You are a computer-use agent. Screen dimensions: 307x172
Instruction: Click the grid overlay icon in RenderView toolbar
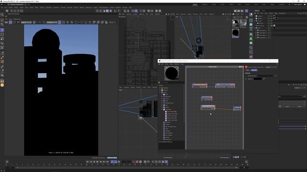pyautogui.click(x=64, y=22)
